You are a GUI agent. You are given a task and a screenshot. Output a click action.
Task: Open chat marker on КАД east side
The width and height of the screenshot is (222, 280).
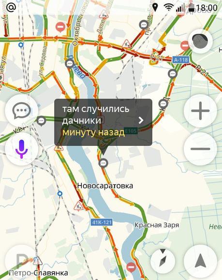(163, 104)
